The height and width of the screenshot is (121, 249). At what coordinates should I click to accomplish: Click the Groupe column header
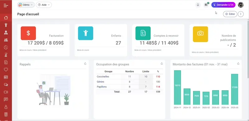(108, 72)
